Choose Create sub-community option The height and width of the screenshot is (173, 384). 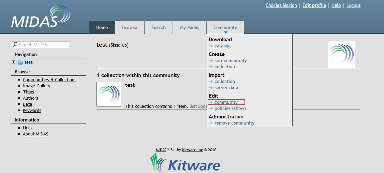coord(231,61)
